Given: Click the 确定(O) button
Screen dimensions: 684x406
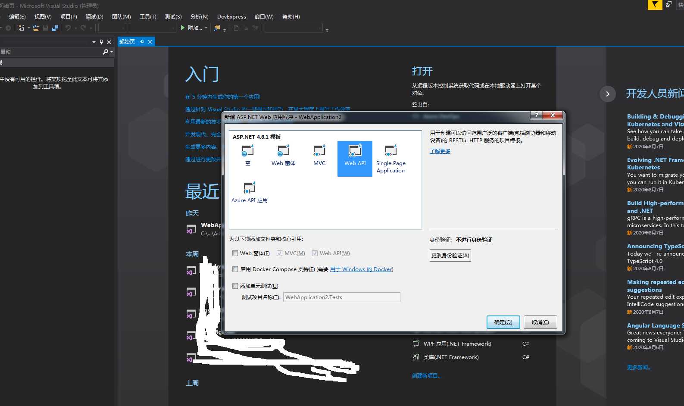Looking at the screenshot, I should point(503,322).
